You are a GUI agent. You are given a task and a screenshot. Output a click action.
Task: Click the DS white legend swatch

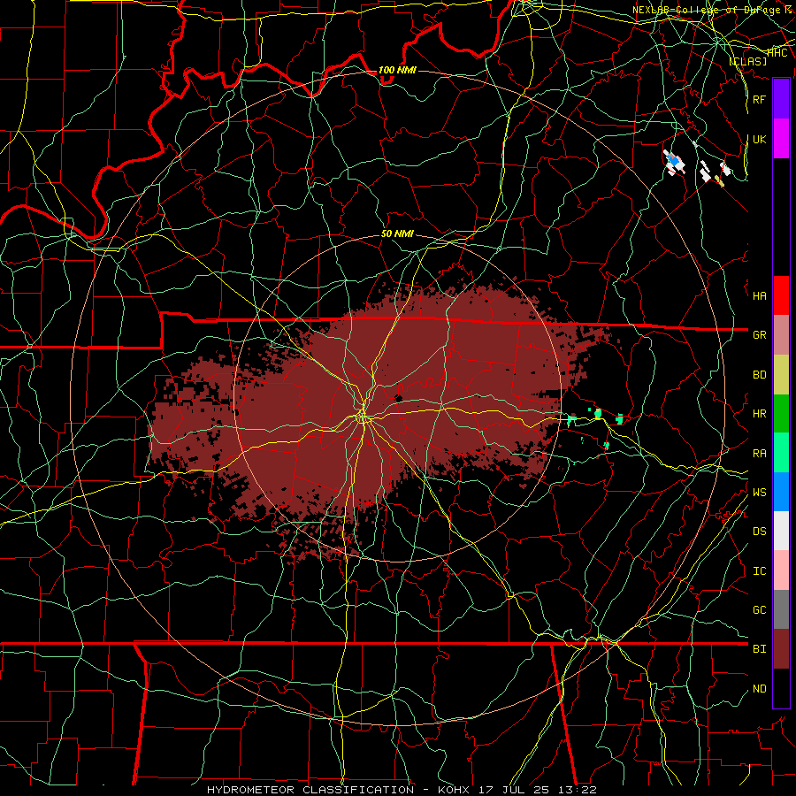(x=781, y=531)
